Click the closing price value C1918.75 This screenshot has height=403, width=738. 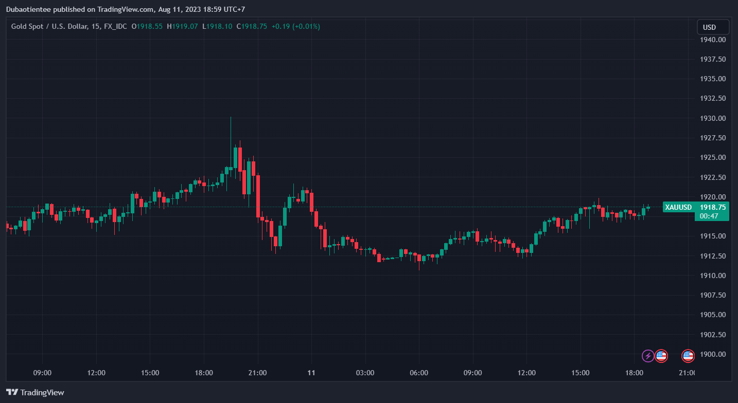click(x=252, y=26)
